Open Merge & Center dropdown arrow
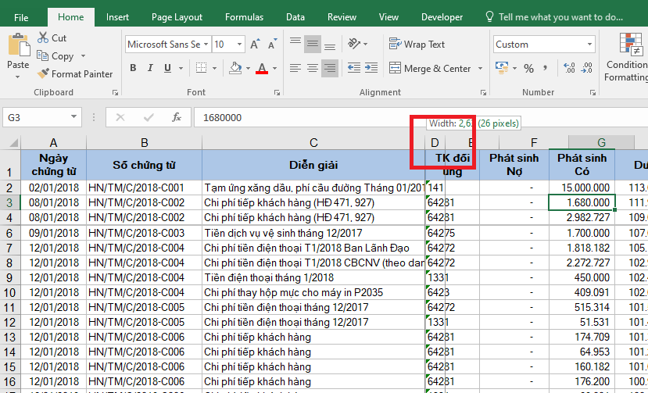This screenshot has height=393, width=648. click(479, 68)
